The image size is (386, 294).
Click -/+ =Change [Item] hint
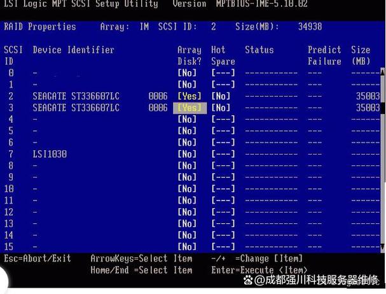coord(257,258)
